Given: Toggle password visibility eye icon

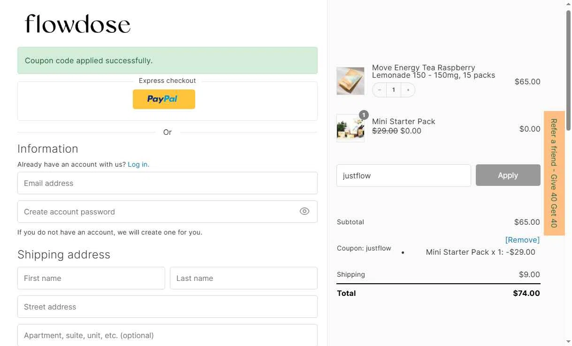Looking at the screenshot, I should (x=305, y=212).
